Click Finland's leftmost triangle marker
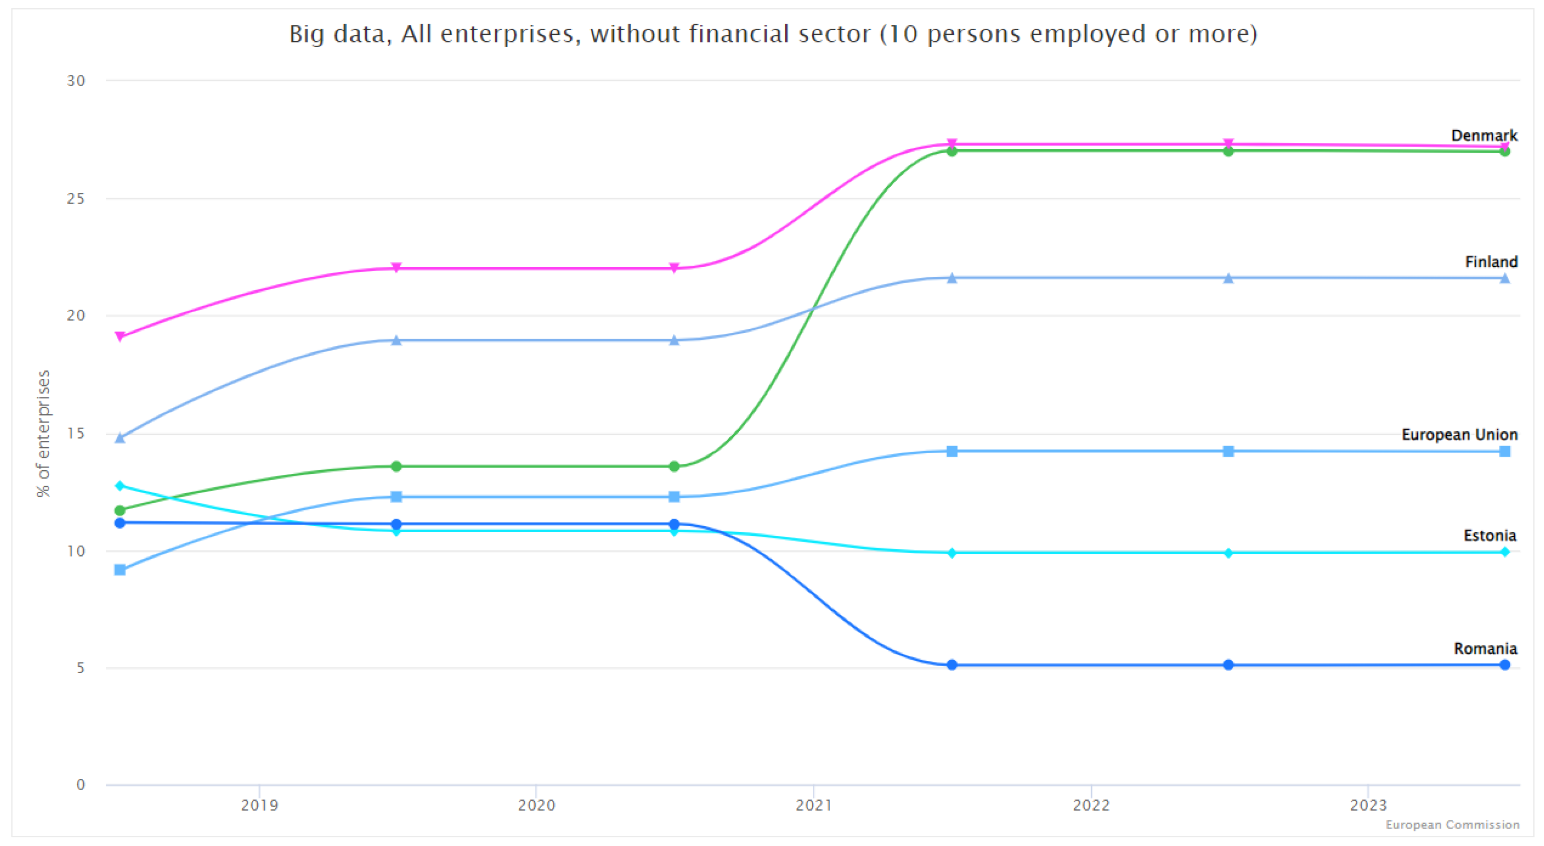The width and height of the screenshot is (1544, 846). coord(120,438)
